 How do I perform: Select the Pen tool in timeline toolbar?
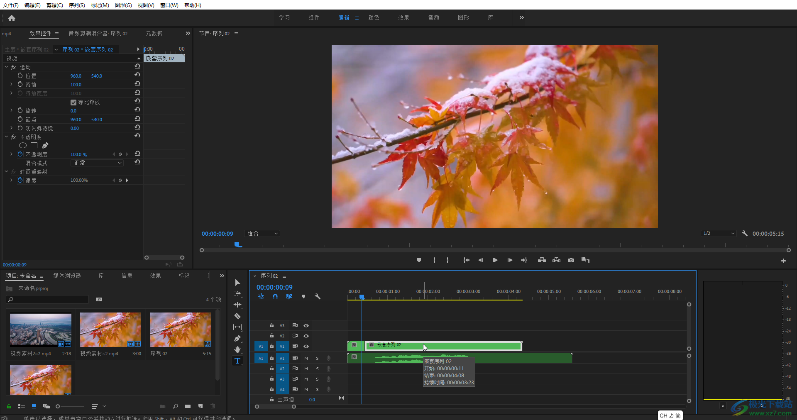click(237, 338)
